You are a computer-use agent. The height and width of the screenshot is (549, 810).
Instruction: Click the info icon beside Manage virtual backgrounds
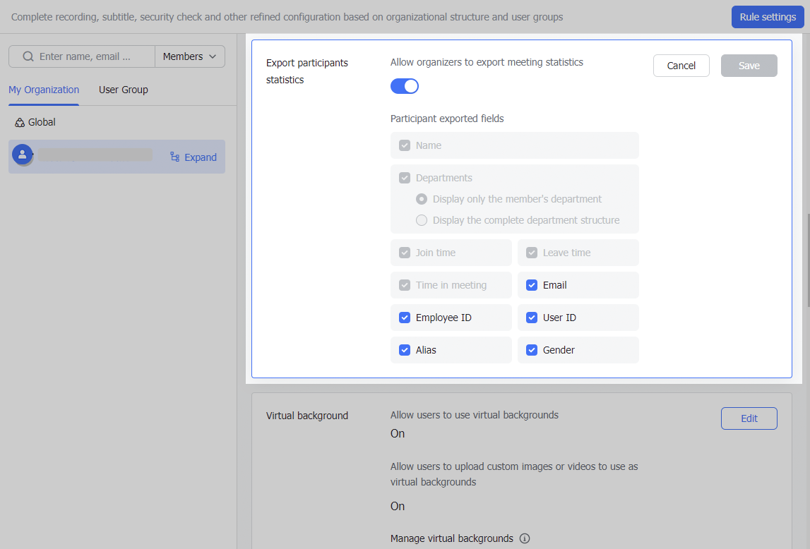[x=524, y=538]
